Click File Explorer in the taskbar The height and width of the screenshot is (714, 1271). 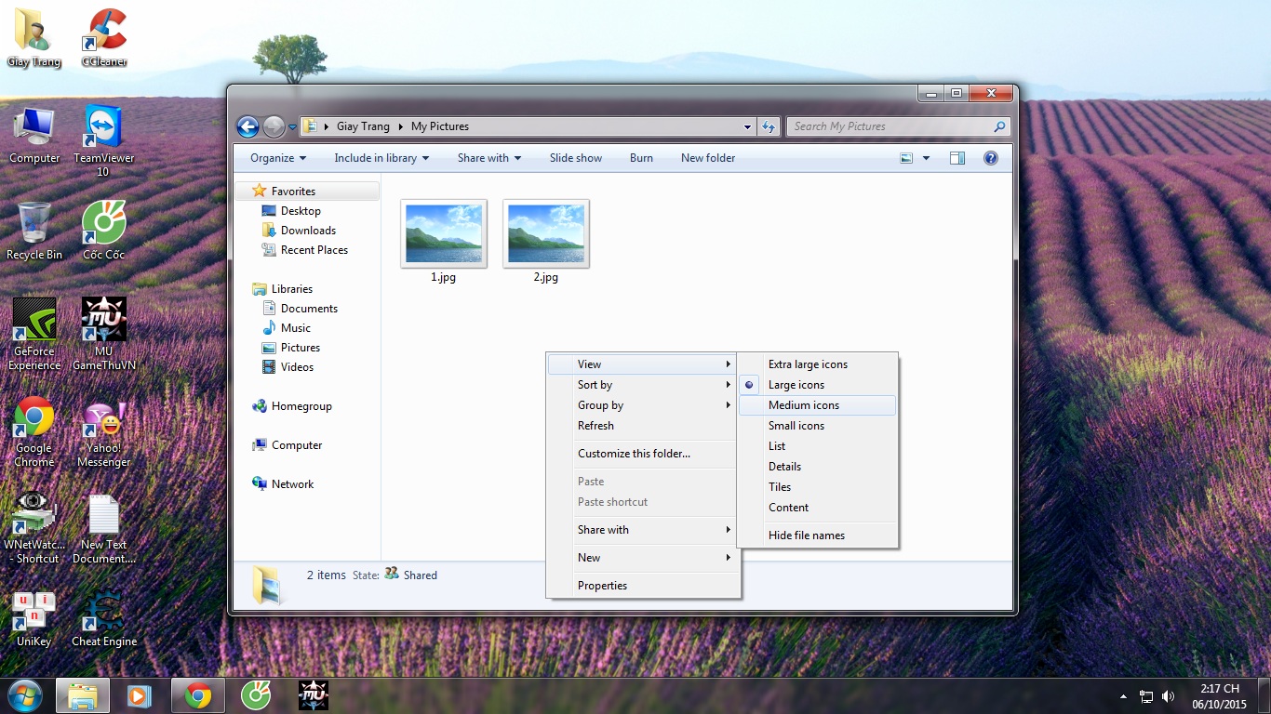click(x=83, y=695)
